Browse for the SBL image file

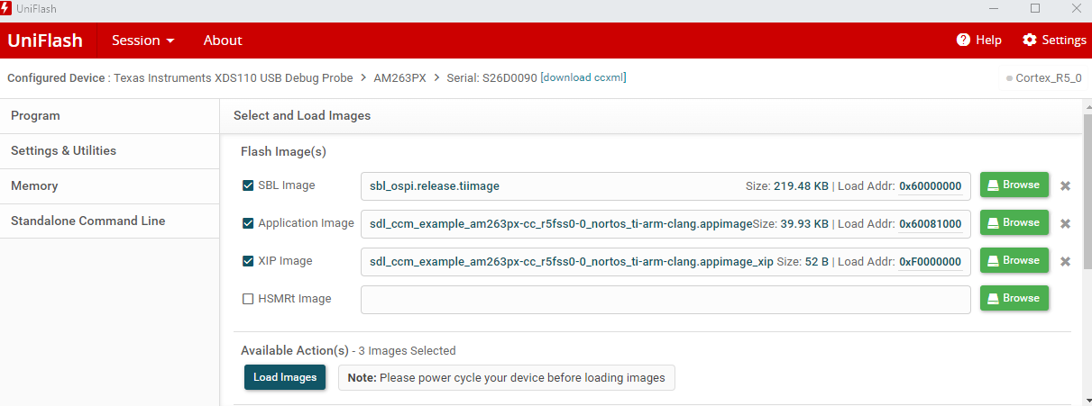(x=1014, y=185)
